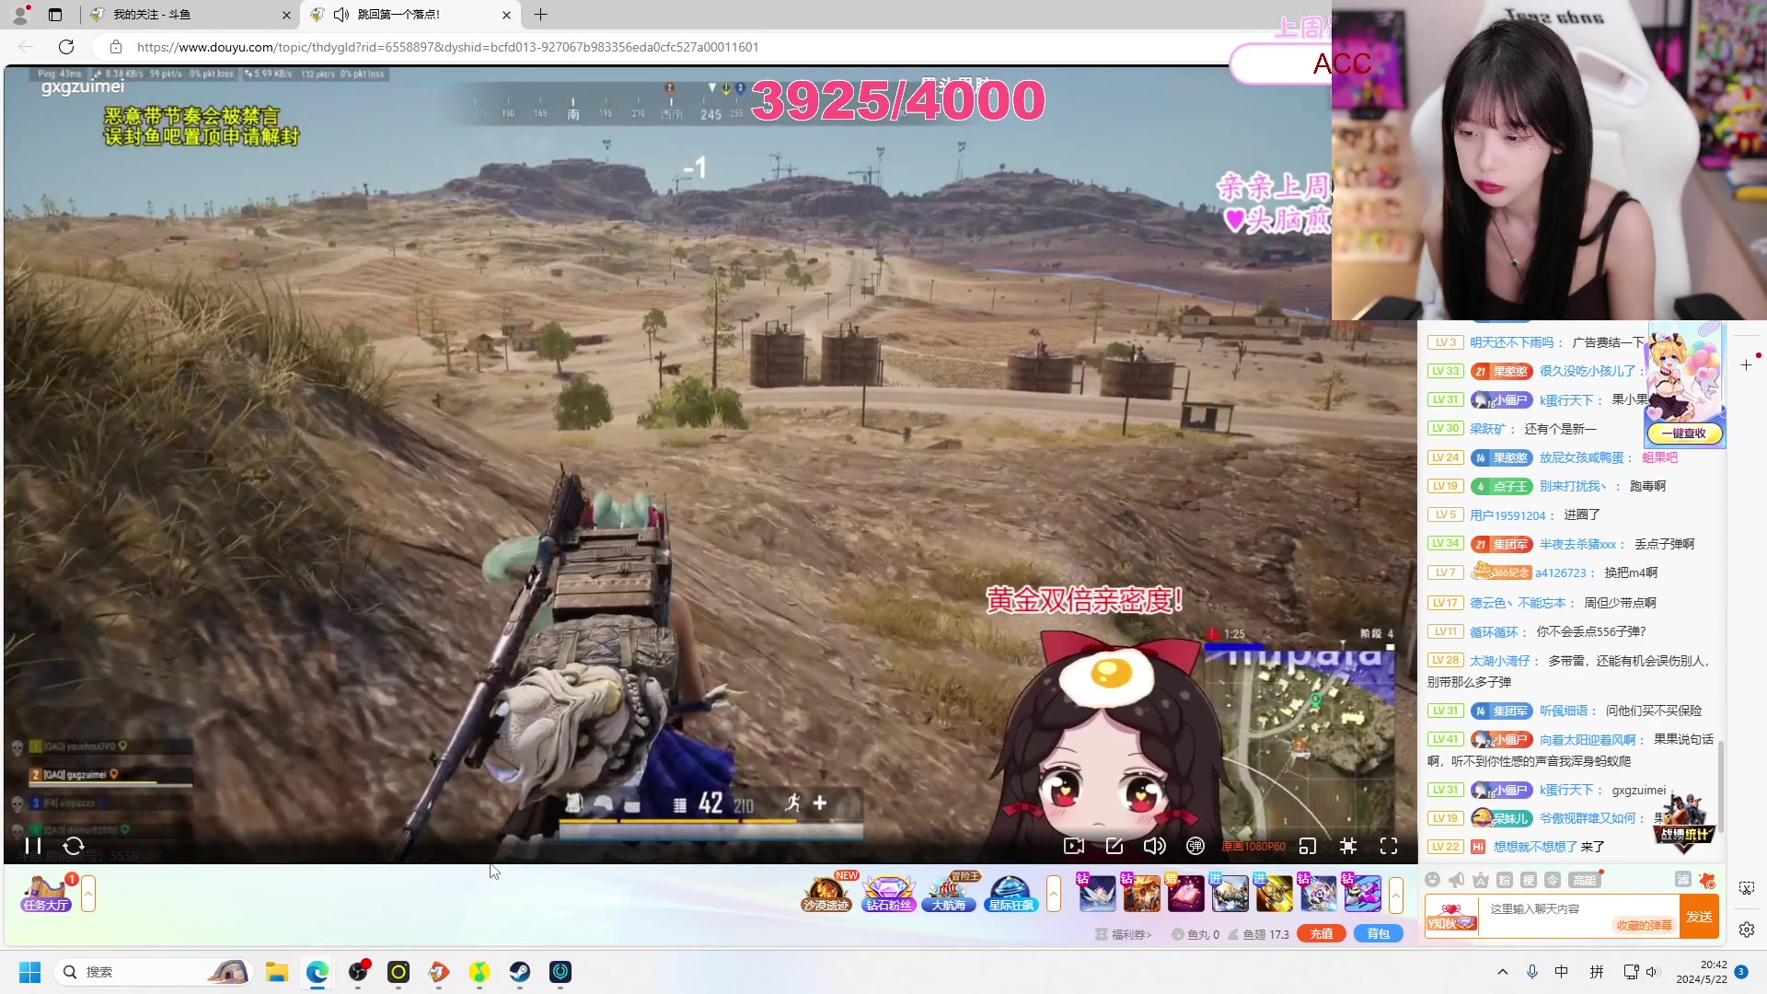
Task: Open the feedback edit icon on player bar
Action: click(1114, 846)
